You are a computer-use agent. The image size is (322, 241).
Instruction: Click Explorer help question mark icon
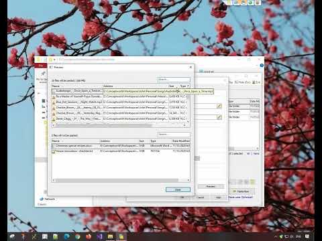262,66
